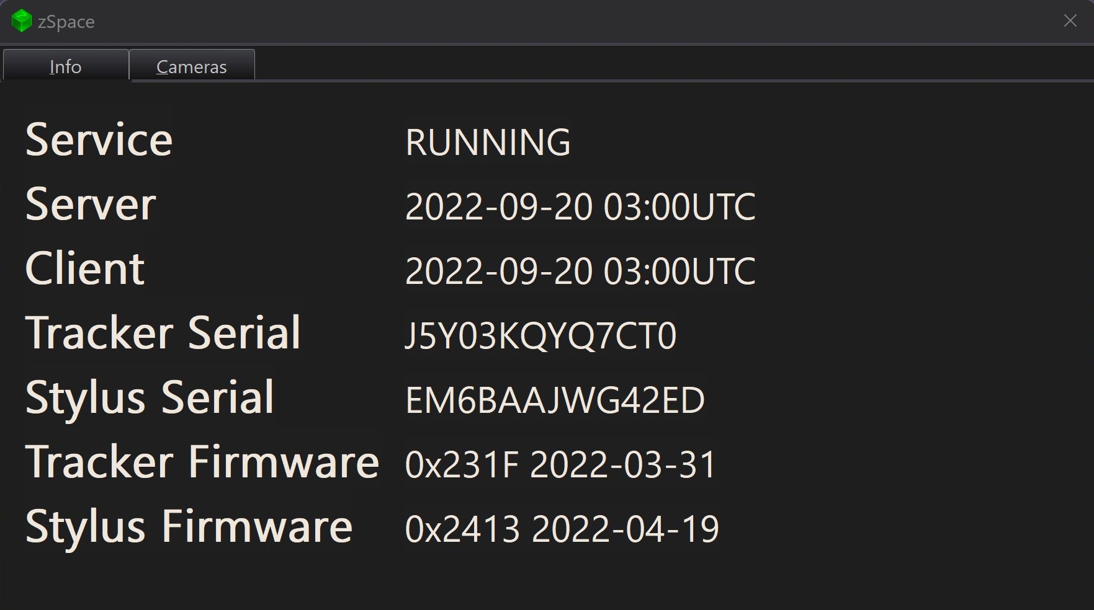Click the empty title bar area
Image resolution: width=1094 pixels, height=610 pixels.
558,21
